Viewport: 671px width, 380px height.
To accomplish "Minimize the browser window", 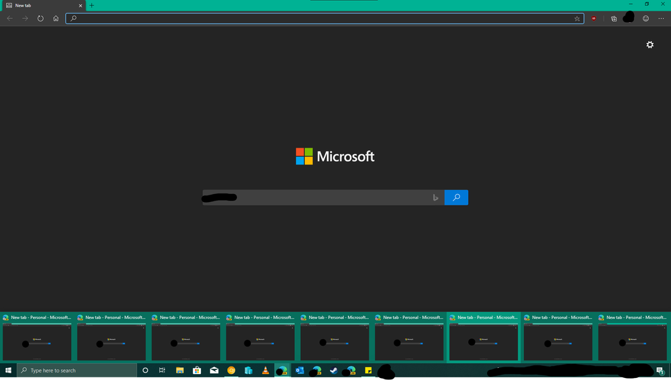I will point(631,4).
